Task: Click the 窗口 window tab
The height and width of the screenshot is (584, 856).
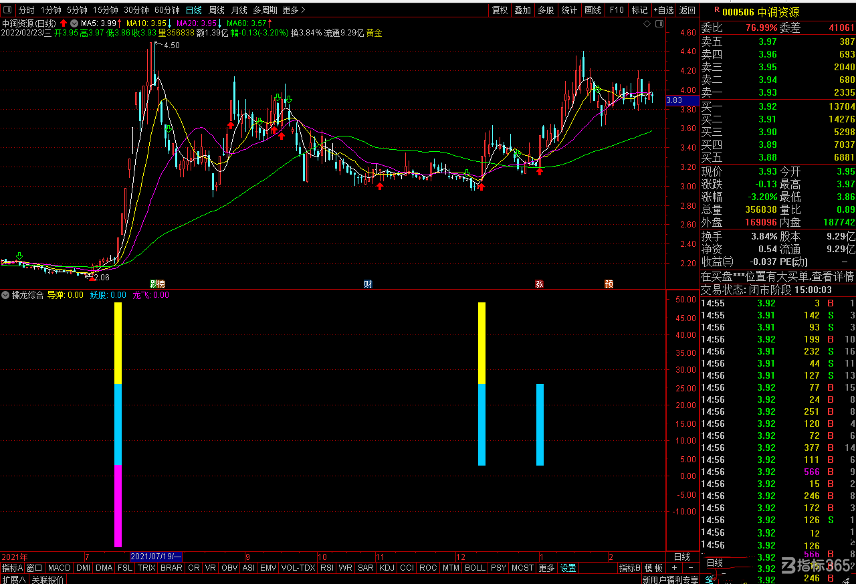Action: point(35,568)
